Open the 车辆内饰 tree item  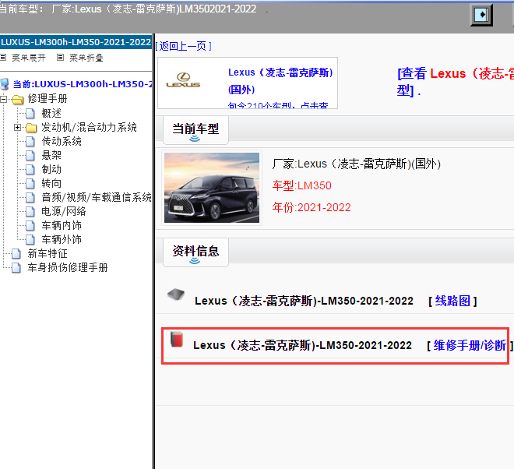(62, 226)
